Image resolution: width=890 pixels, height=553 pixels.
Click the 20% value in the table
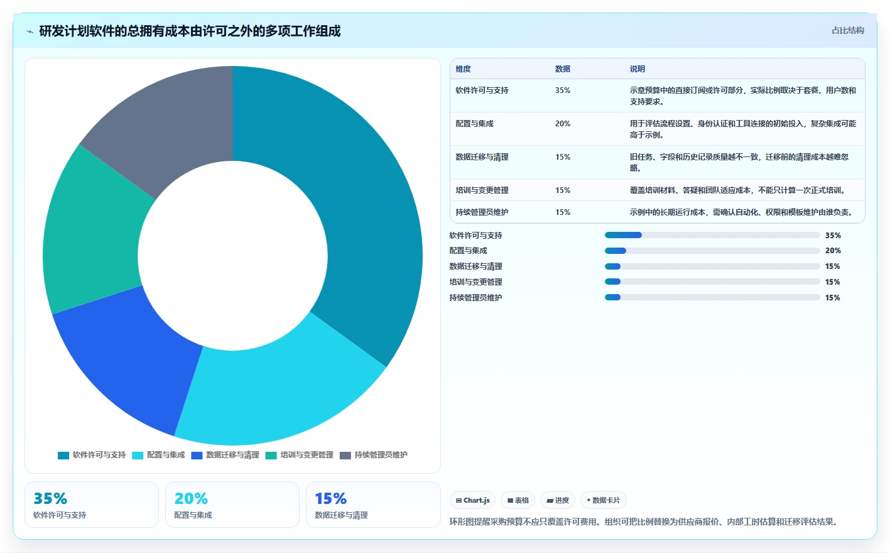point(563,124)
